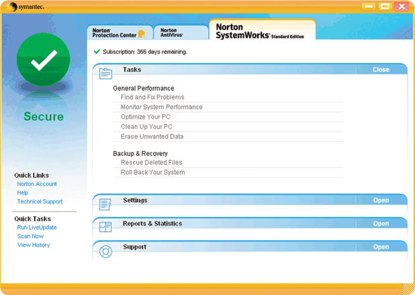The image size is (415, 295).
Task: Click the Quick Tasks heading
Action: 32,219
